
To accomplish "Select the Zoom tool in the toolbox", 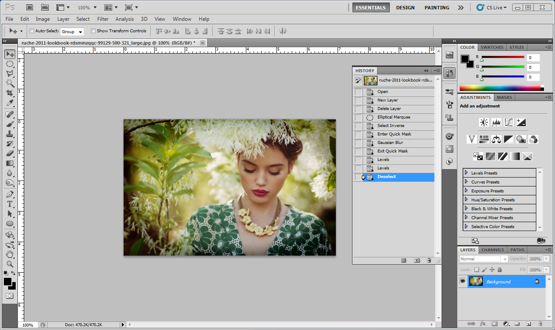I will [x=10, y=264].
